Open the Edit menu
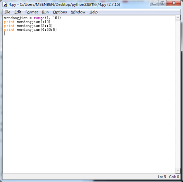 point(18,12)
